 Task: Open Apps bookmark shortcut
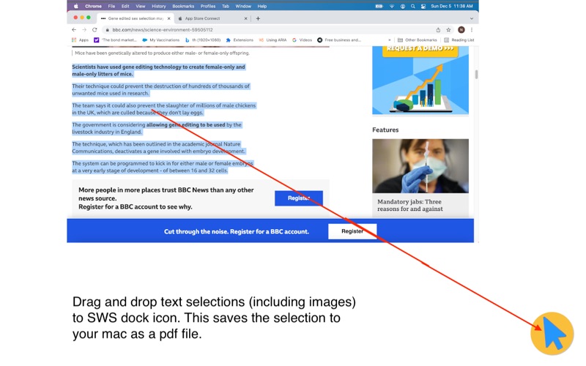click(x=80, y=40)
